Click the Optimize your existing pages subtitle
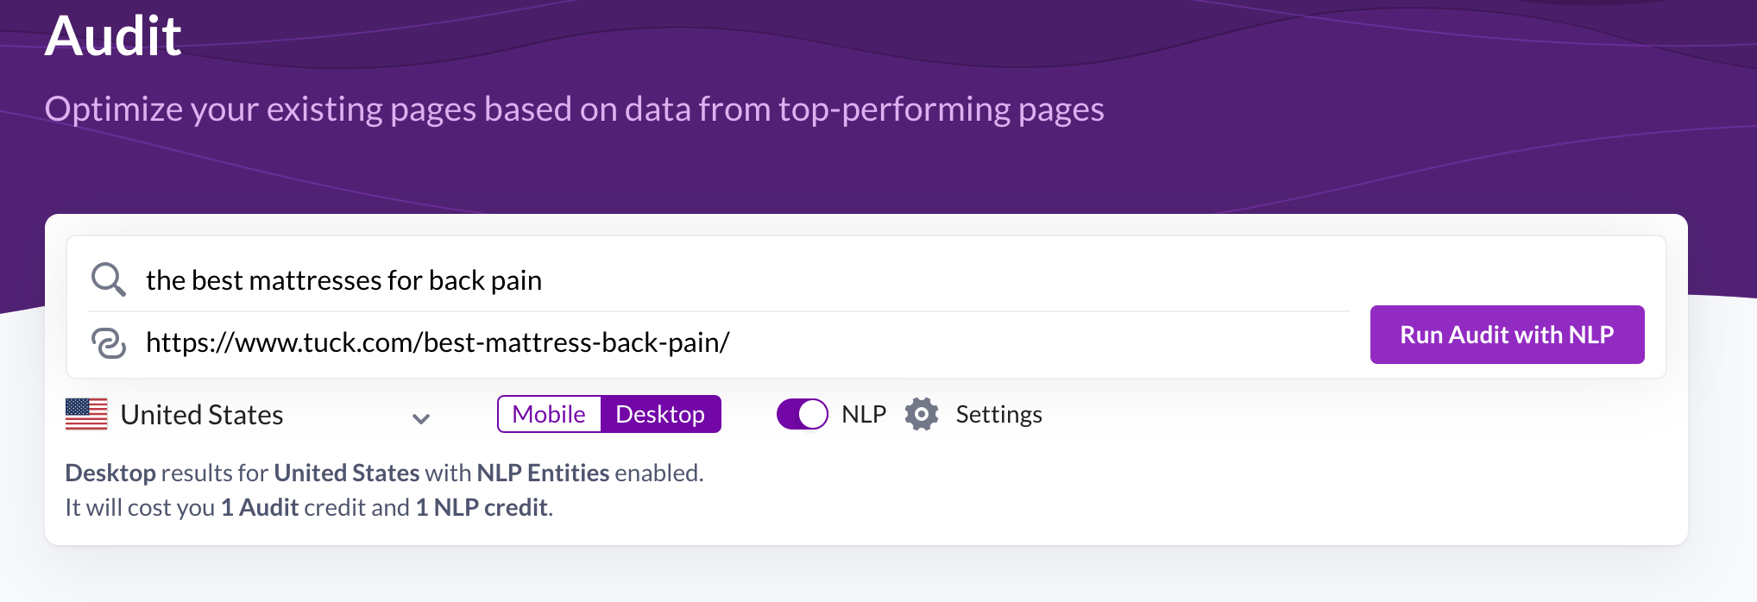The image size is (1757, 602). click(574, 110)
